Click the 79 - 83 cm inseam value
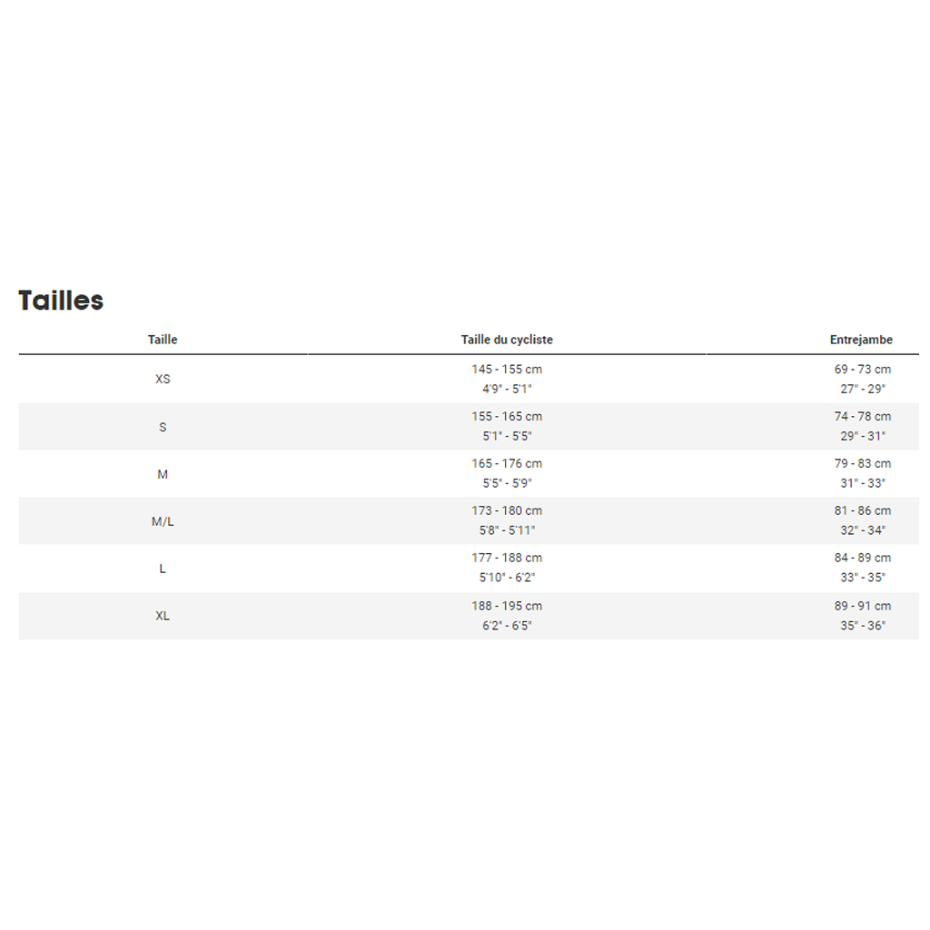This screenshot has height=930, width=930. point(863,463)
